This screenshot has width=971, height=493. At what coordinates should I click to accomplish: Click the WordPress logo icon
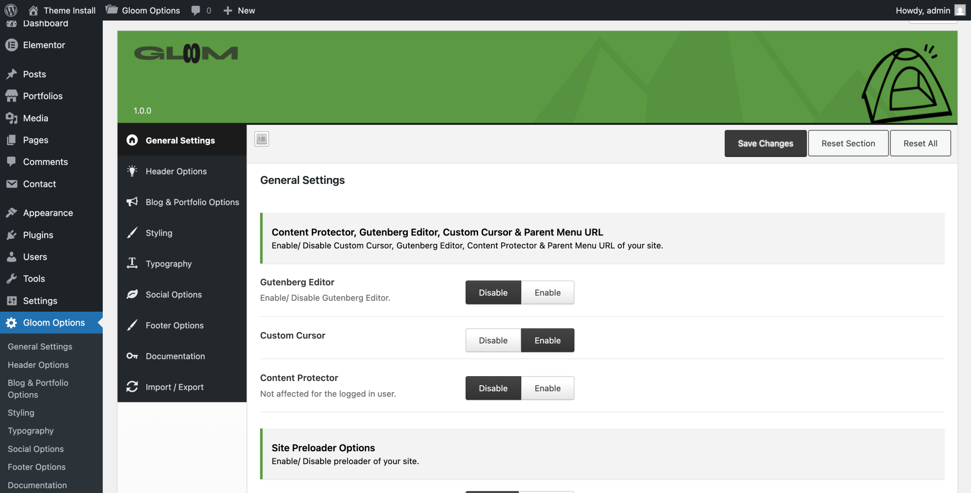click(x=11, y=10)
